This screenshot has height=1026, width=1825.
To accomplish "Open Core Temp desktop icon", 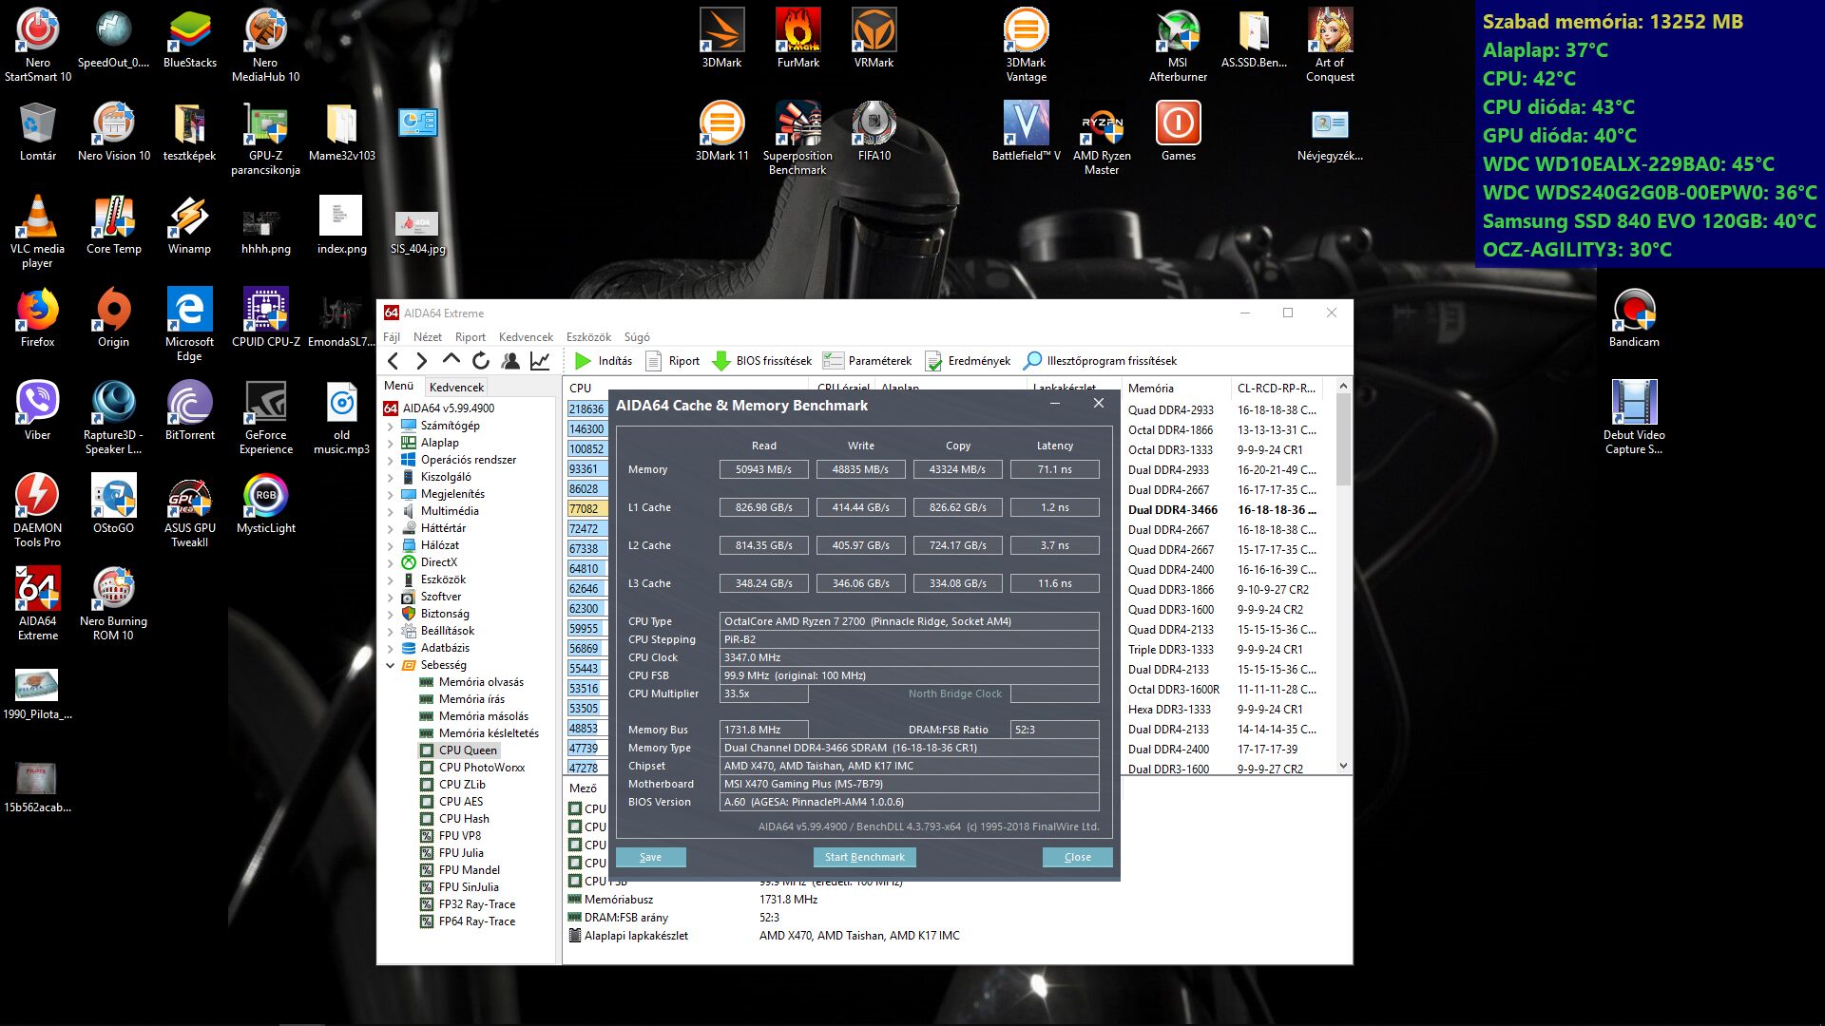I will (x=113, y=225).
